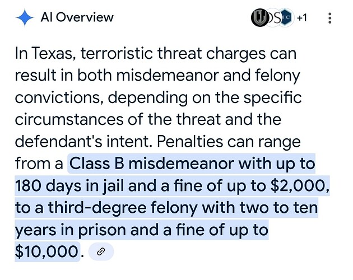This screenshot has width=353, height=280.
Task: Click the link chip icon after $10,000
Action: click(x=101, y=251)
